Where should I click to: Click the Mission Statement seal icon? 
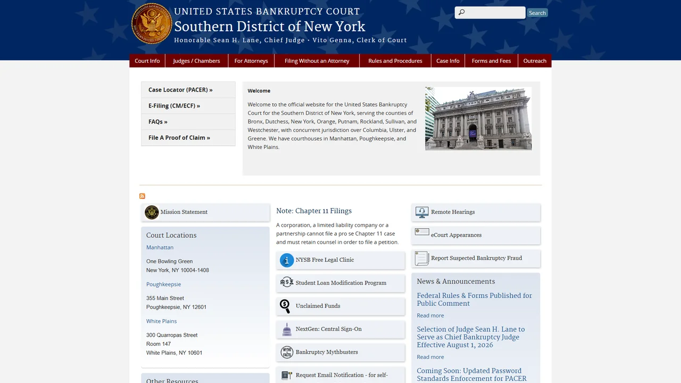tap(152, 212)
